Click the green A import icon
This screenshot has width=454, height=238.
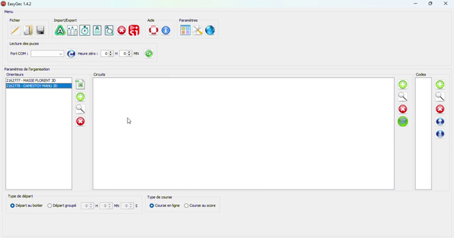(60, 30)
